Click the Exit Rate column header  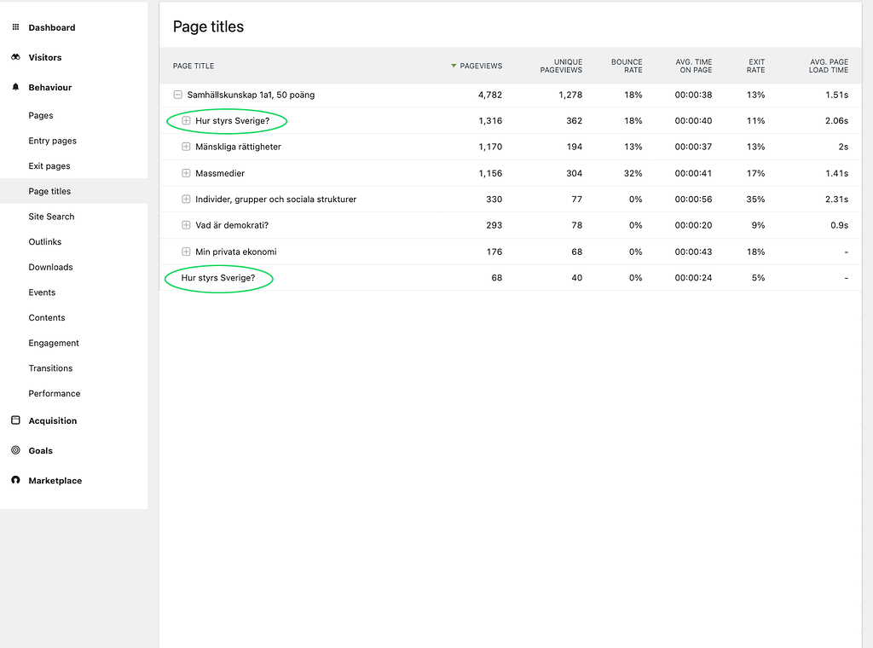pos(755,66)
